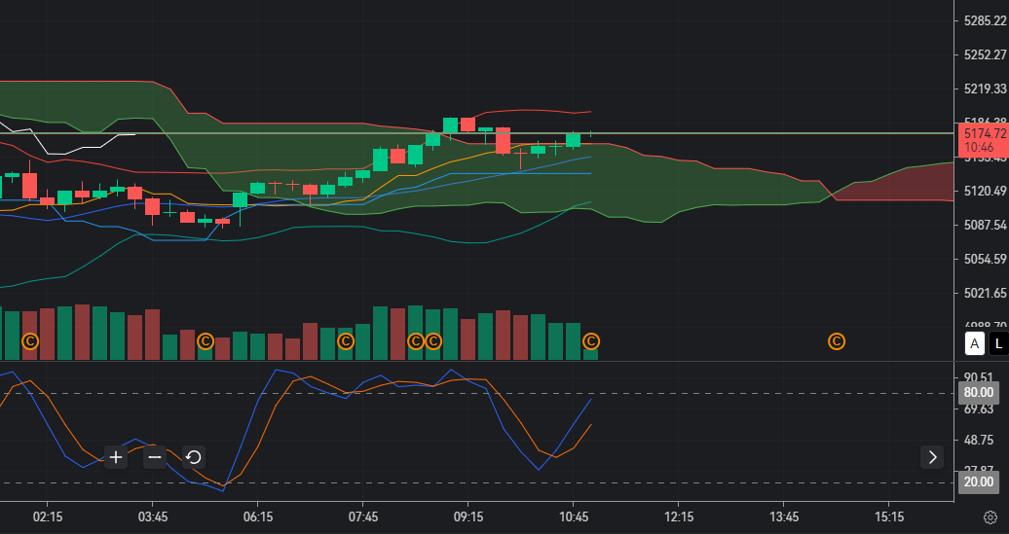Zoom out using the minus button

[155, 457]
